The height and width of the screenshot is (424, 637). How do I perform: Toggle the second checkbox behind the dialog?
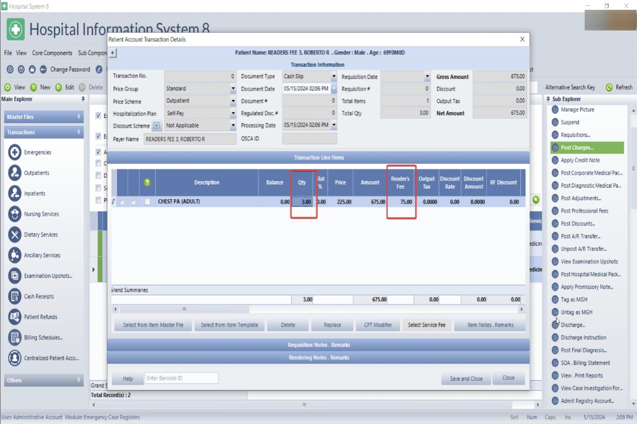pos(99,136)
